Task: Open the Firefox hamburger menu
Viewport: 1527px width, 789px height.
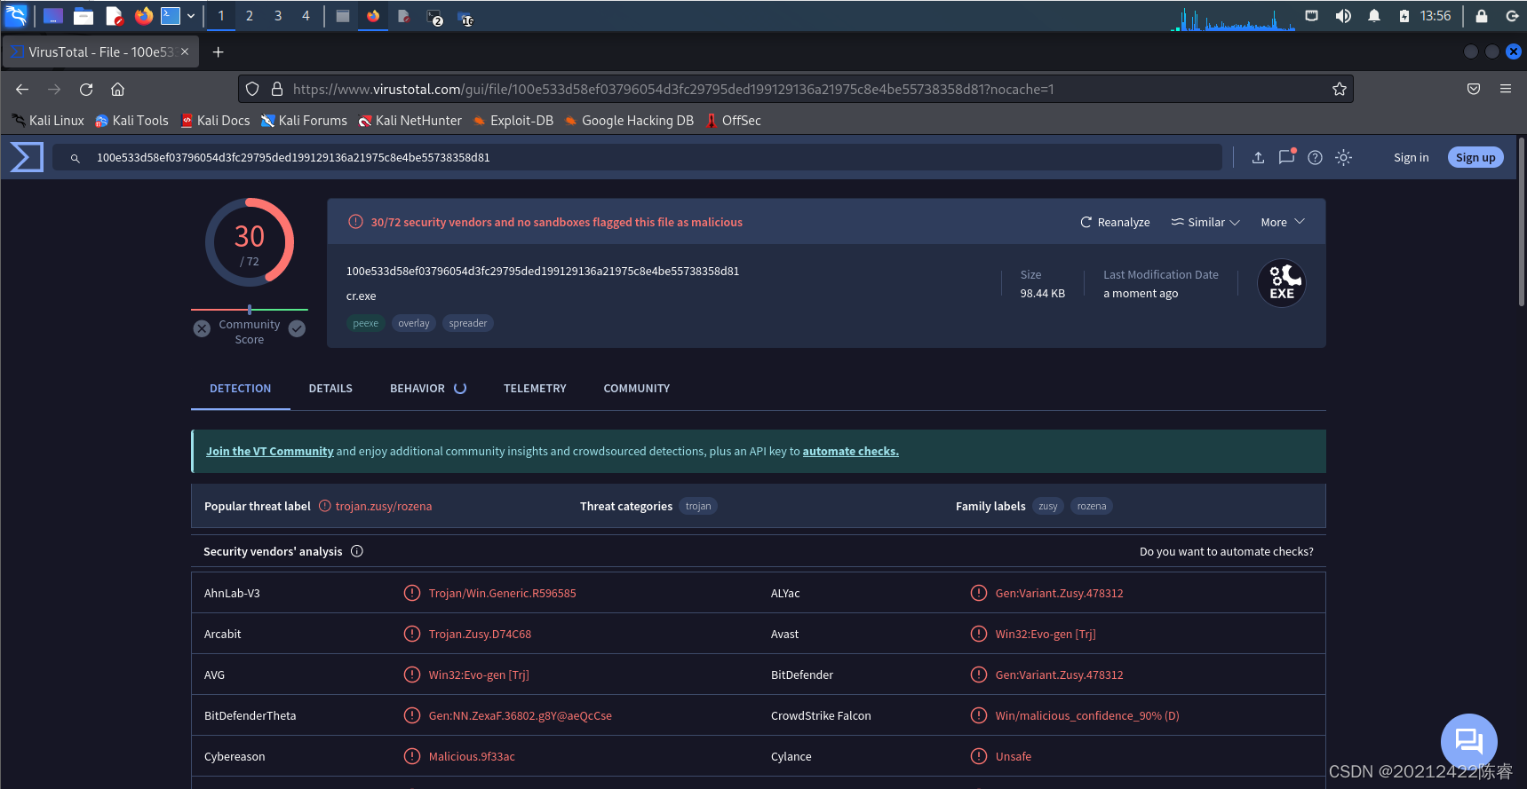Action: (1506, 89)
